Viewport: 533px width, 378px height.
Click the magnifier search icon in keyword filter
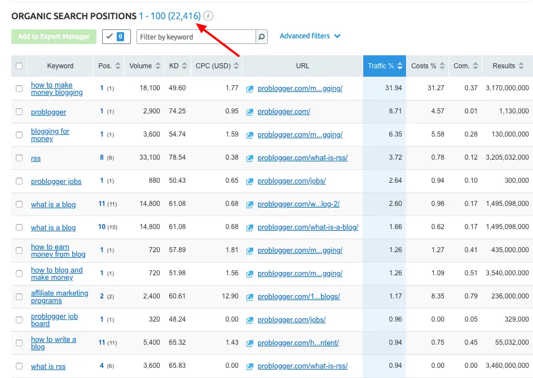tap(261, 37)
